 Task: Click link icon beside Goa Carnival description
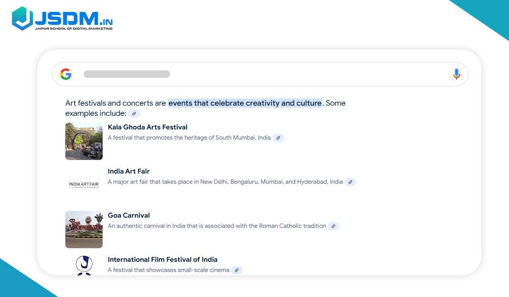pos(333,226)
